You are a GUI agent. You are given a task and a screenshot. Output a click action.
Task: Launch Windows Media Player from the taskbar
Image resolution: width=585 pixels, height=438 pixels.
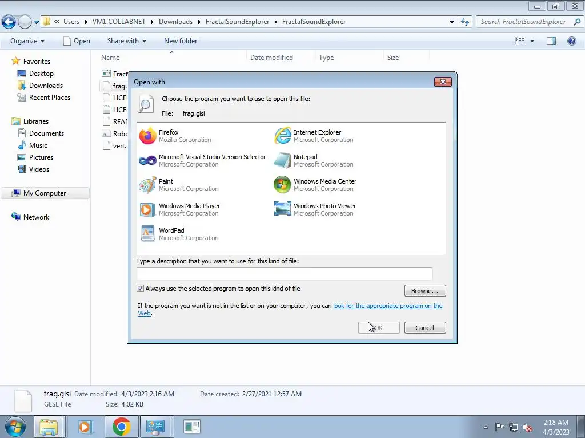tap(85, 427)
